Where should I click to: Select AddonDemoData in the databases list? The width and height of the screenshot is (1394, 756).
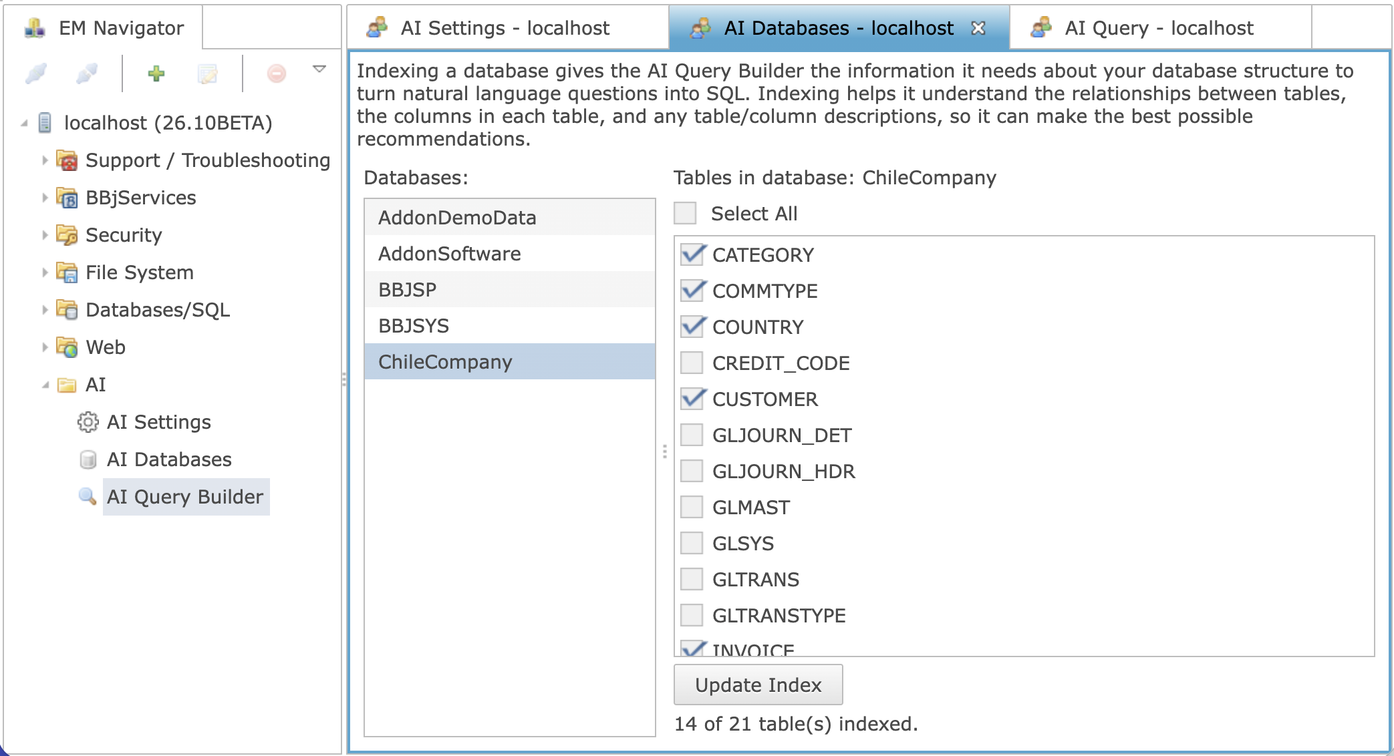(x=510, y=217)
